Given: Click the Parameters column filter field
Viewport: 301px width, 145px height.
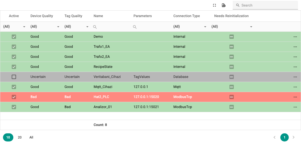Looking at the screenshot, I should pos(151,27).
